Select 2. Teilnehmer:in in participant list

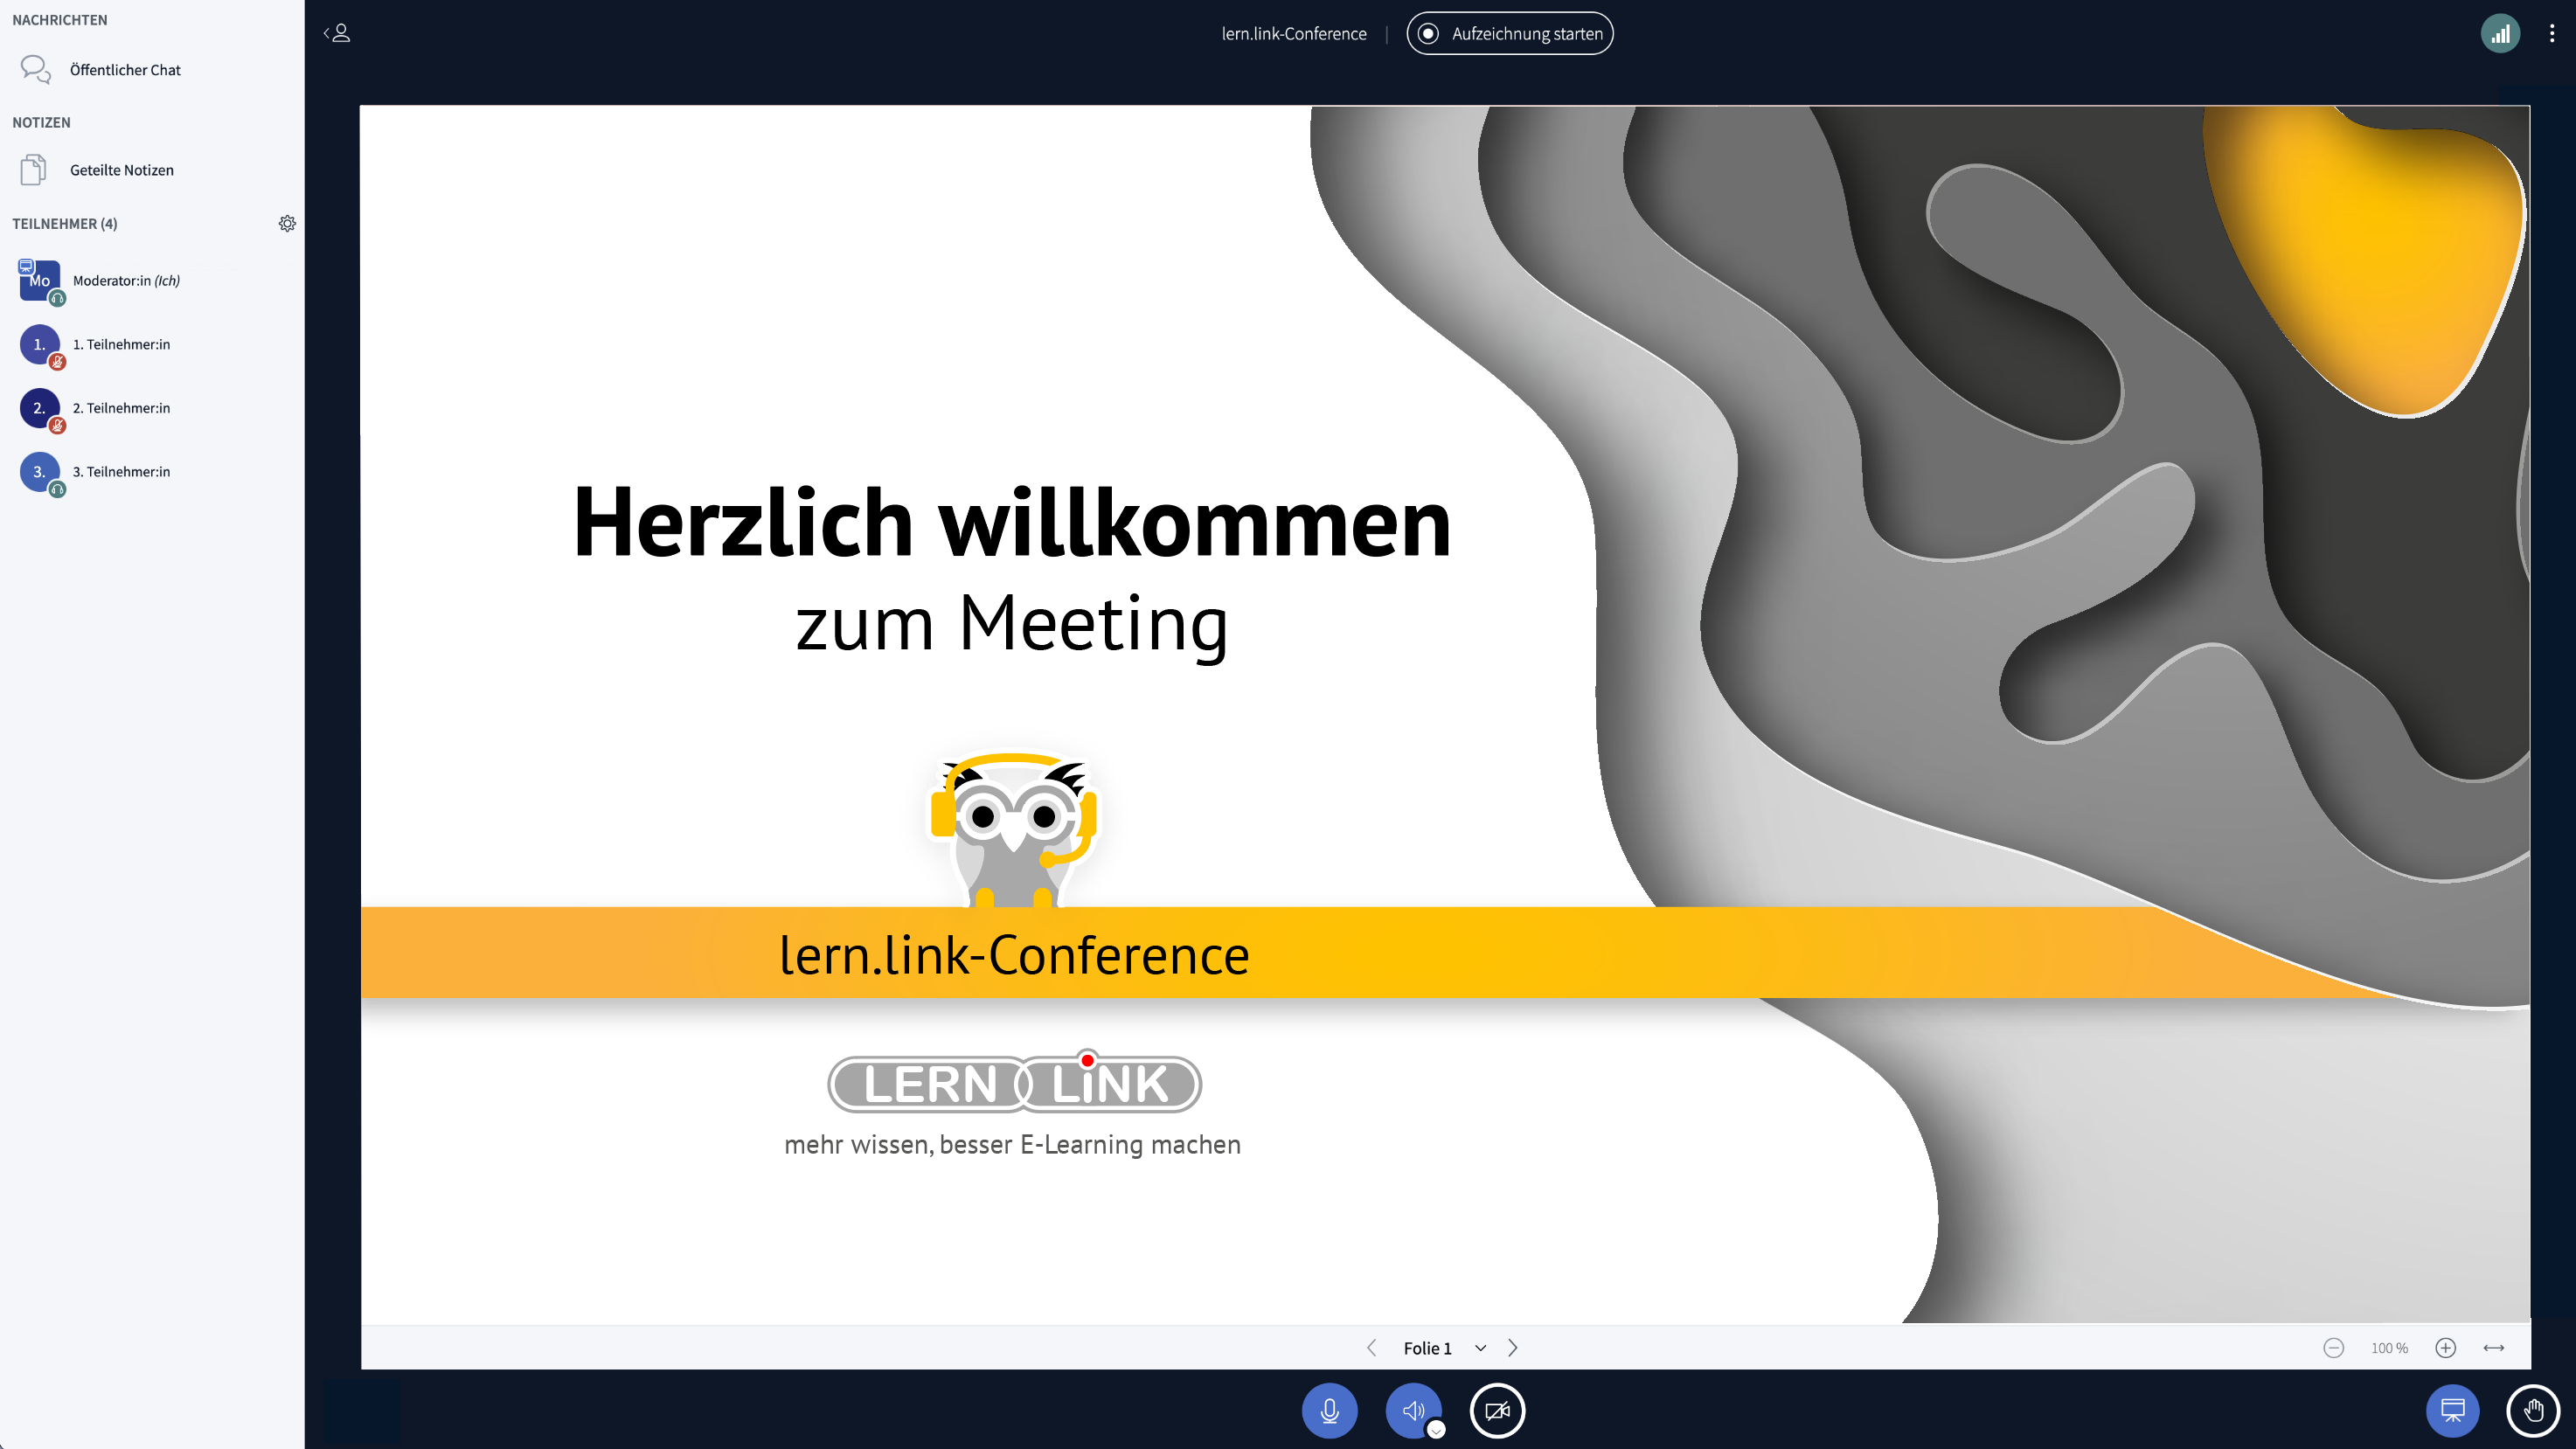(x=121, y=408)
